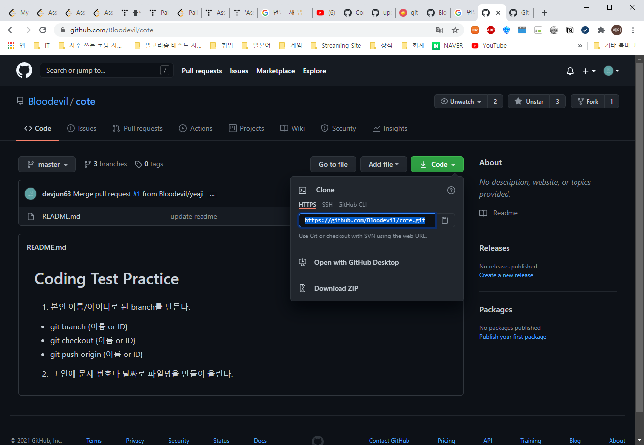This screenshot has width=644, height=445.
Task: Open the Streaming Site bookmark folder
Action: coord(336,45)
